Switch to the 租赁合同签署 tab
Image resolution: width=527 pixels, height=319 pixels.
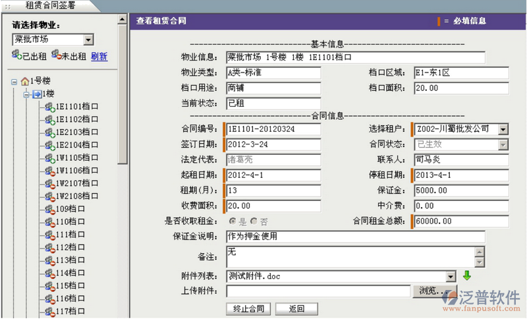pyautogui.click(x=49, y=5)
